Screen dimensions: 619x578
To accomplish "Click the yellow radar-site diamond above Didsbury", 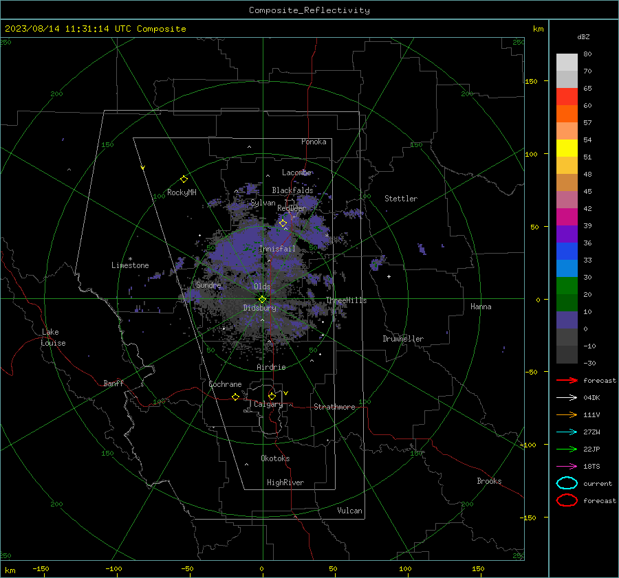I will (262, 300).
